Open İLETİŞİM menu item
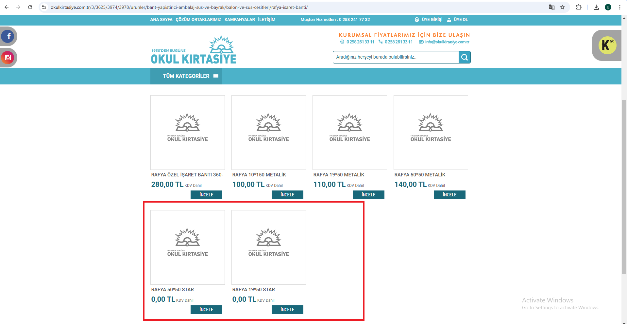This screenshot has height=324, width=627. tap(267, 20)
